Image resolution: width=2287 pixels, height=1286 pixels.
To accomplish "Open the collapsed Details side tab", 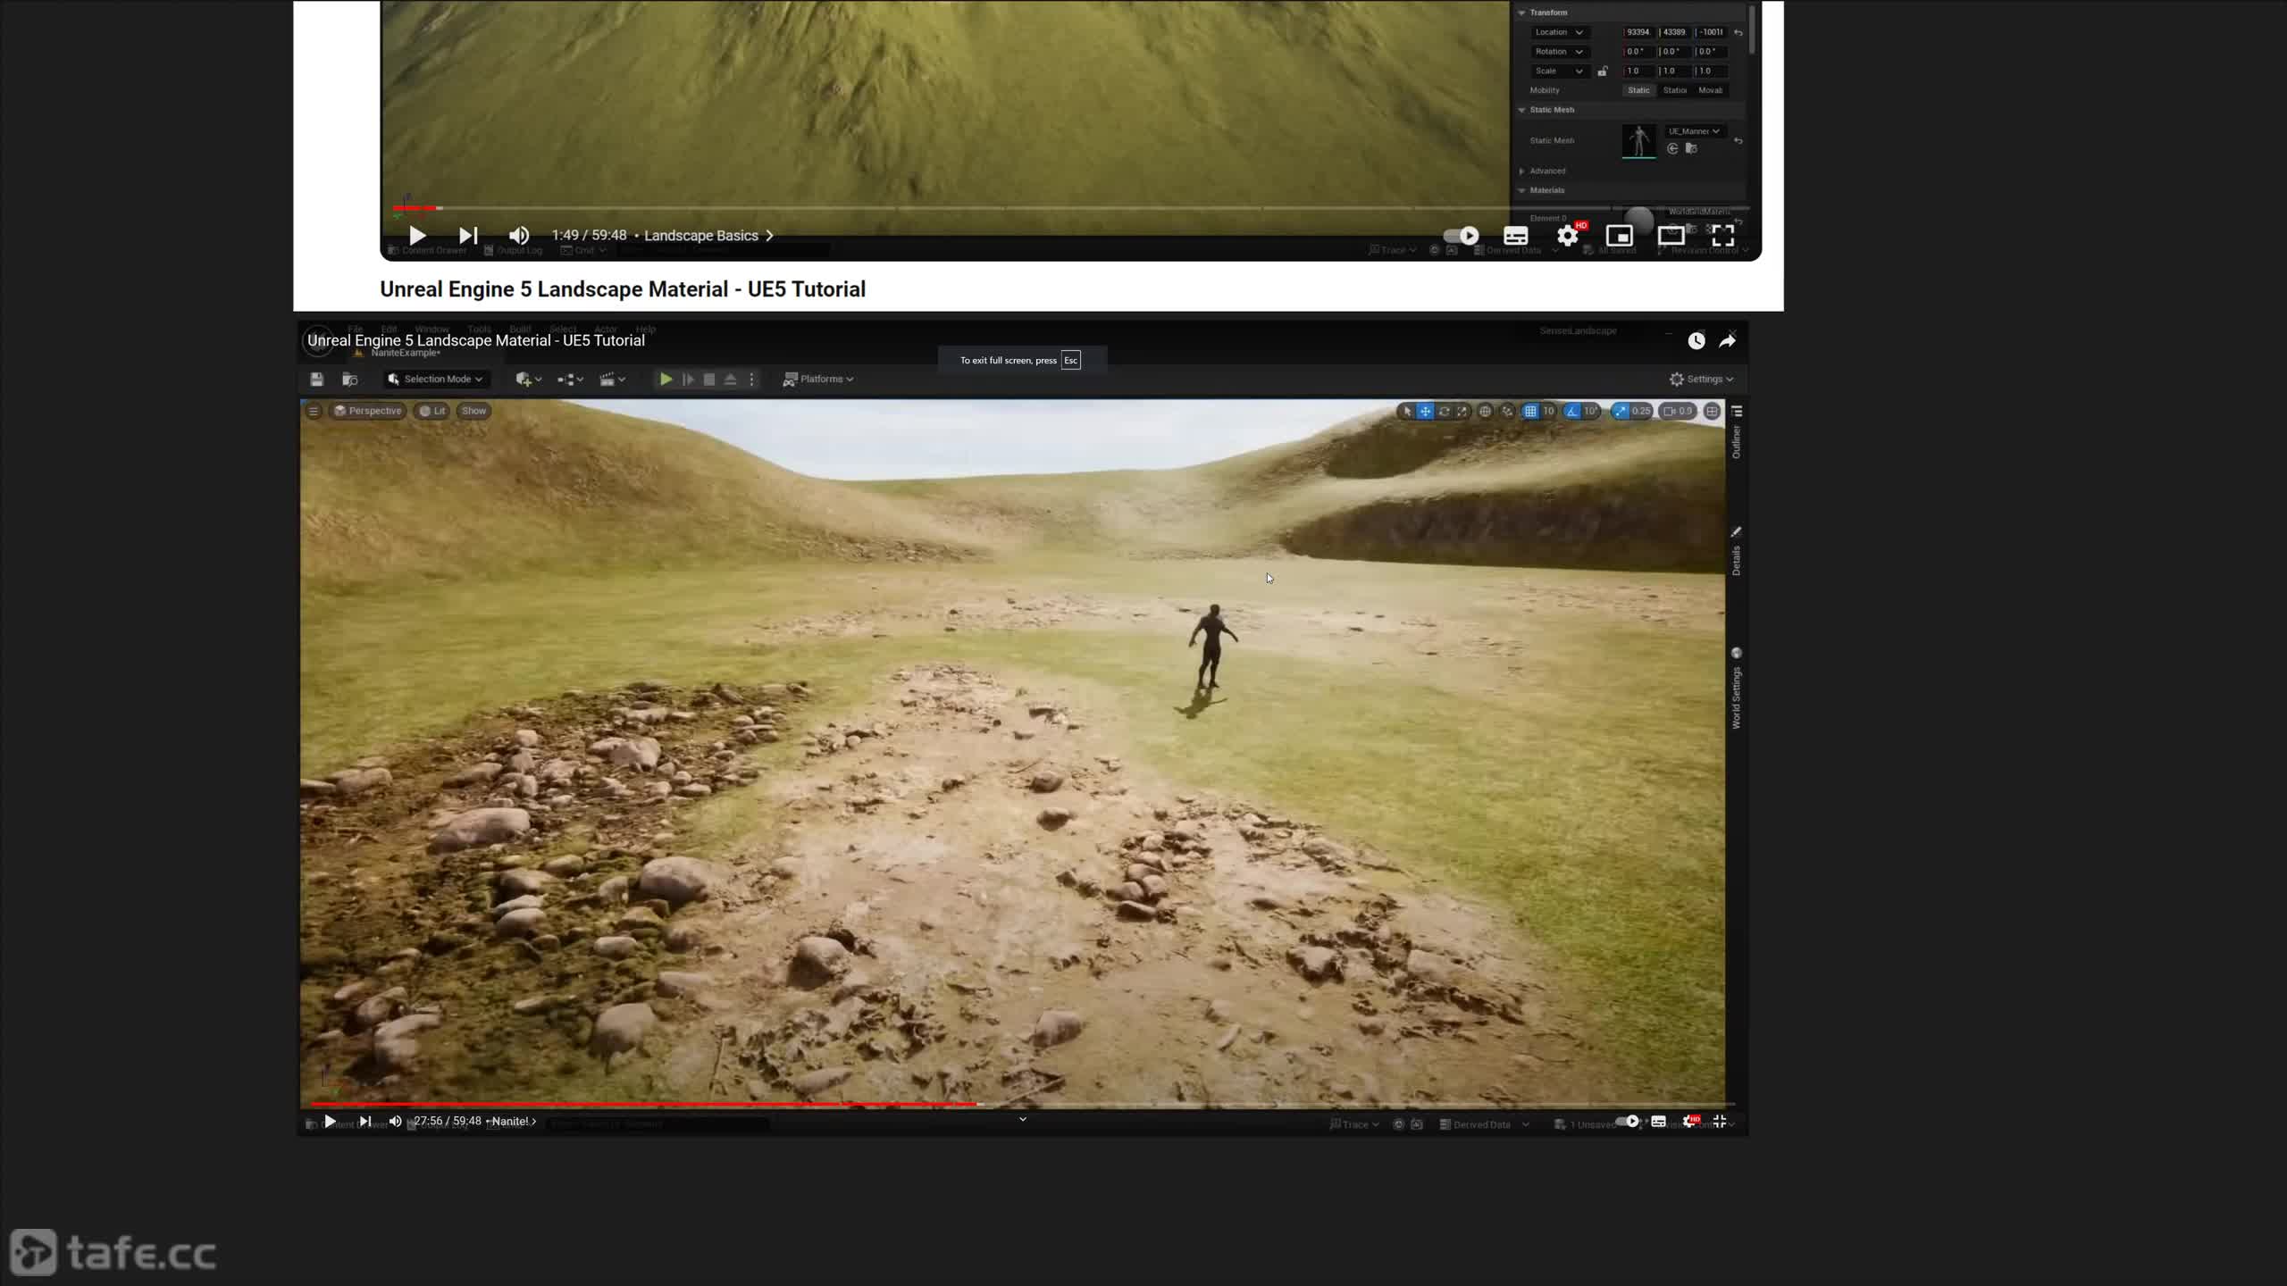I will pyautogui.click(x=1737, y=551).
